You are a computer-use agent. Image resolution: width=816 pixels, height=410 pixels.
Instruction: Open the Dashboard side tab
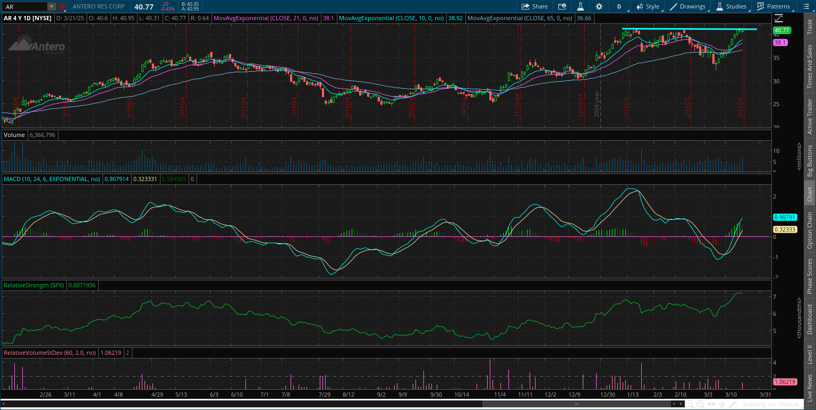810,319
